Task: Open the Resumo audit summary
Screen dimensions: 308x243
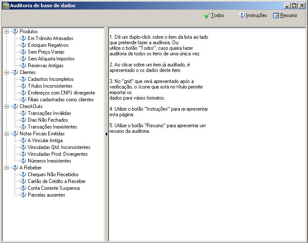Action: click(x=285, y=15)
